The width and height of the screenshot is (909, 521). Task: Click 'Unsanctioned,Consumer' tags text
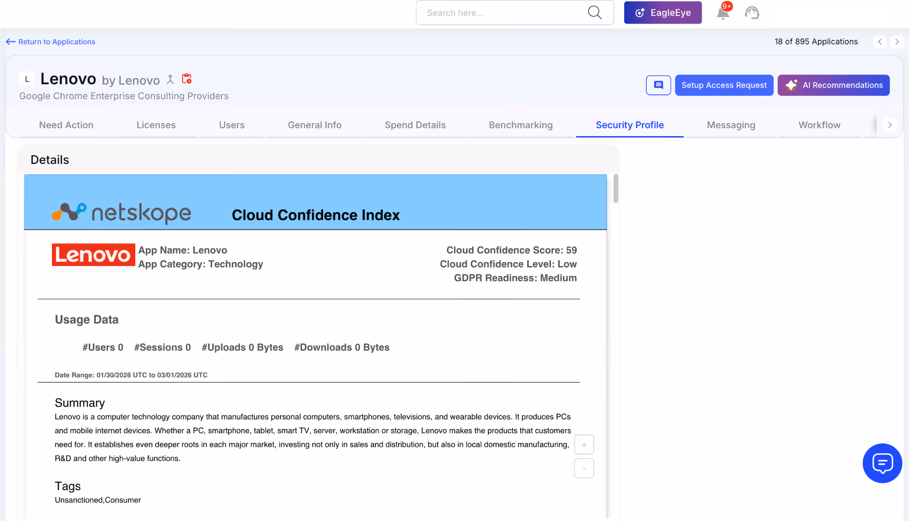98,500
